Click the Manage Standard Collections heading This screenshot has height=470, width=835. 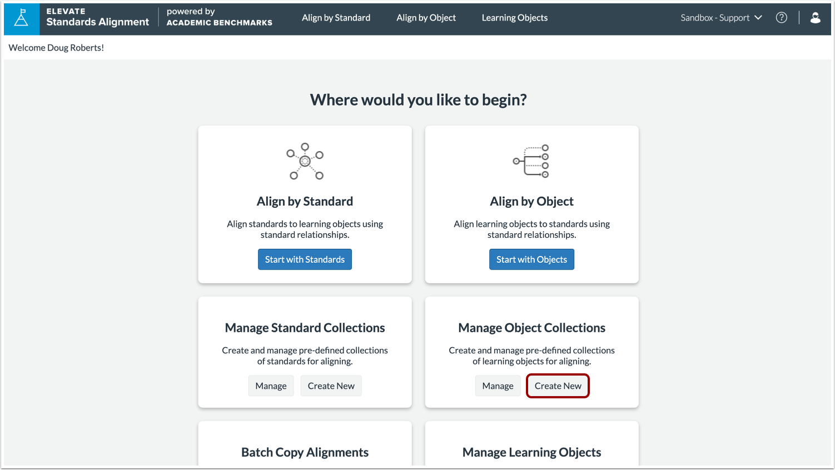[305, 328]
